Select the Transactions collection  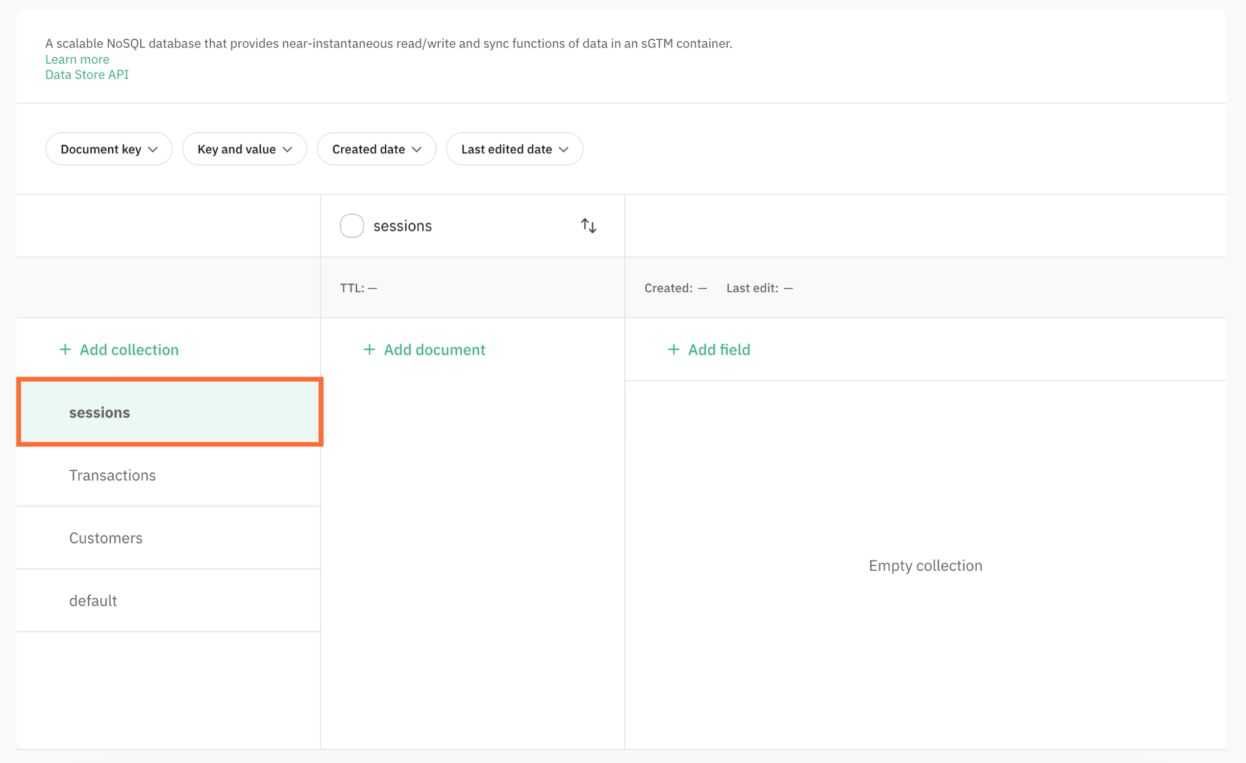coord(168,475)
